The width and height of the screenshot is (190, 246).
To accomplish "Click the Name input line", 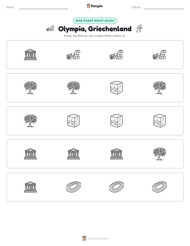I will coord(44,7).
